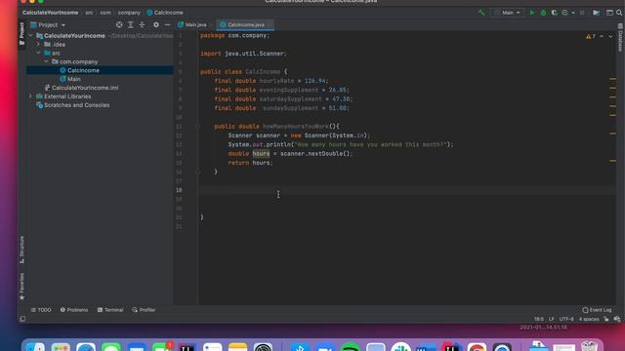This screenshot has width=625, height=351.
Task: Expand all in the Project panel
Action: [x=130, y=24]
